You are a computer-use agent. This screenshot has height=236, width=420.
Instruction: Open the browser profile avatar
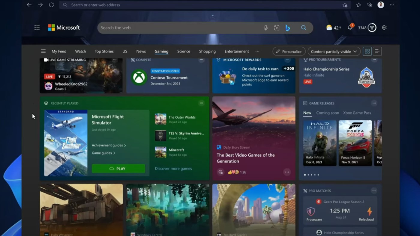pyautogui.click(x=381, y=5)
